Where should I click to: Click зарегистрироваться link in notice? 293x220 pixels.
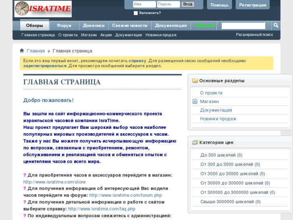pyautogui.click(x=45, y=66)
